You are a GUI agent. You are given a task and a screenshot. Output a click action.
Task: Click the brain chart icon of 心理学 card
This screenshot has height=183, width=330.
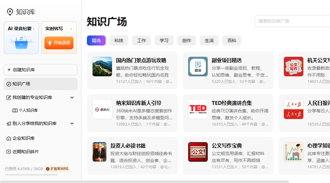[x=294, y=152]
